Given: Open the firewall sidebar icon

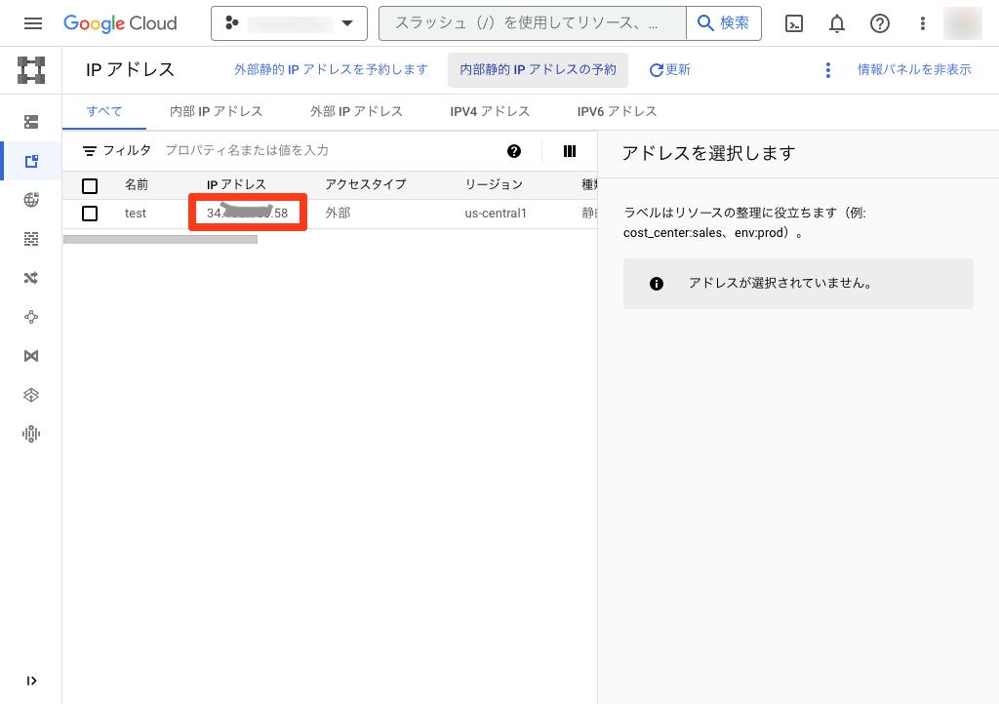Looking at the screenshot, I should pos(31,239).
